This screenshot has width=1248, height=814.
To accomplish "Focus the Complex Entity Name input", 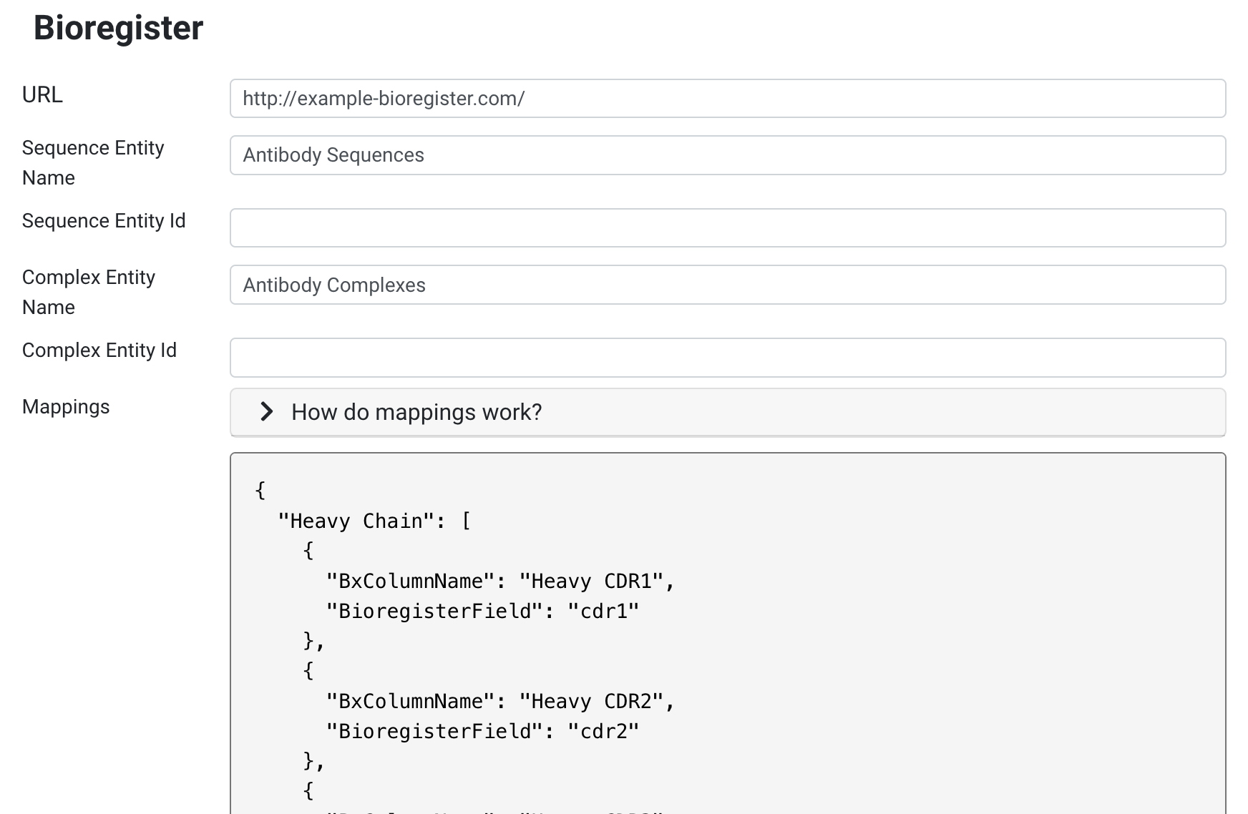I will [x=644, y=285].
